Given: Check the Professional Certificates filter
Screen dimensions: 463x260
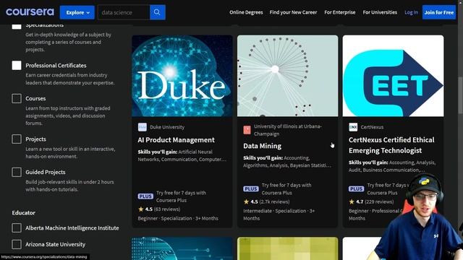Looking at the screenshot, I should [17, 65].
